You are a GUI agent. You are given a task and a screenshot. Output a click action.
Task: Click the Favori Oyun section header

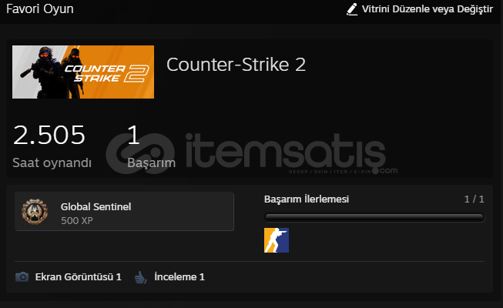[40, 9]
